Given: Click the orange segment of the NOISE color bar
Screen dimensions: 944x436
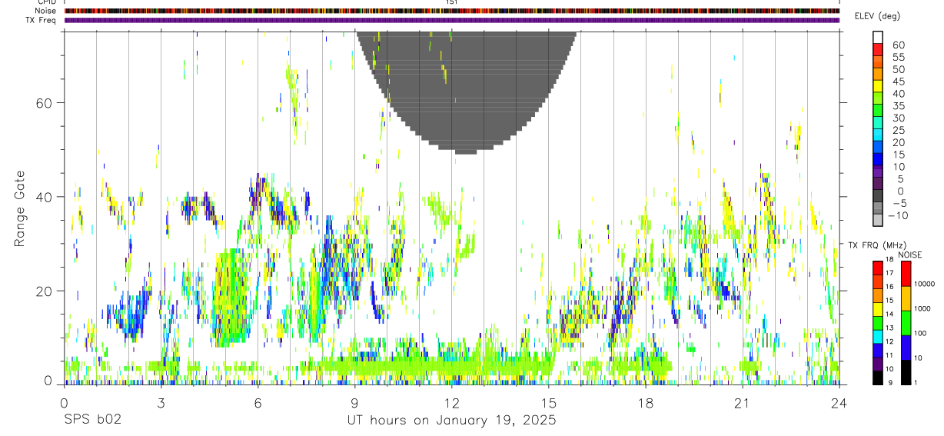Looking at the screenshot, I should click(906, 298).
